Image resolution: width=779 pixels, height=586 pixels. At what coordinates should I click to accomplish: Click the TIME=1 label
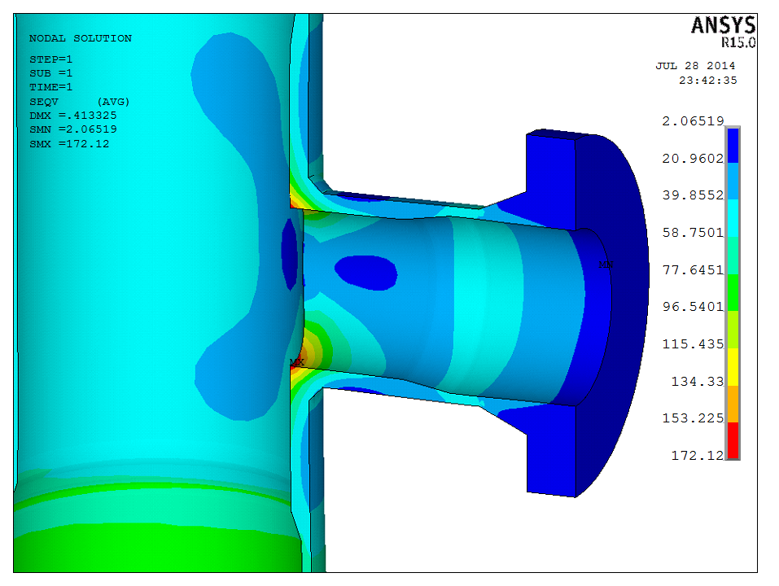(x=50, y=87)
